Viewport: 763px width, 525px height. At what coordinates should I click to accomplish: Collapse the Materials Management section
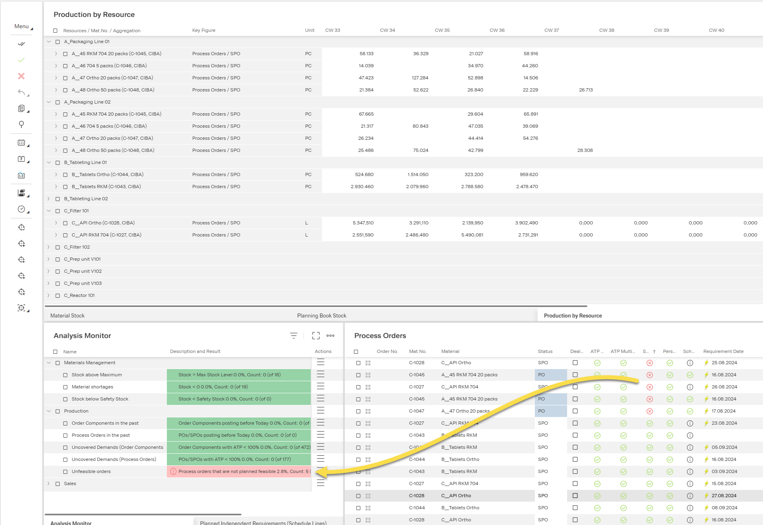pyautogui.click(x=49, y=363)
